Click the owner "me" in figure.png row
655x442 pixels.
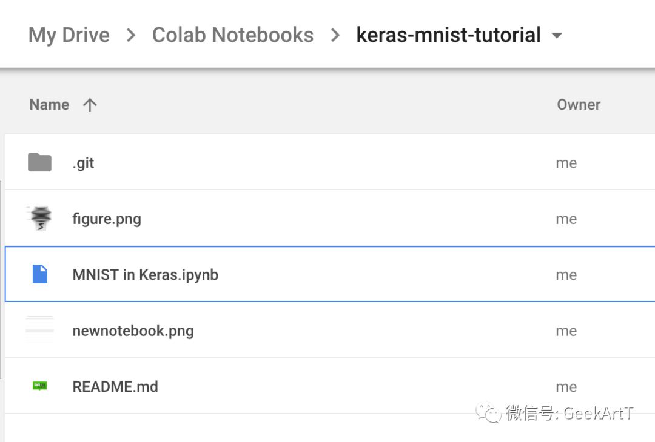coord(566,219)
